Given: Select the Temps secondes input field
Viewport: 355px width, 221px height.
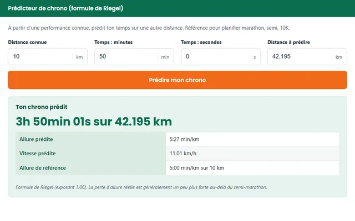Looking at the screenshot, I should [221, 56].
